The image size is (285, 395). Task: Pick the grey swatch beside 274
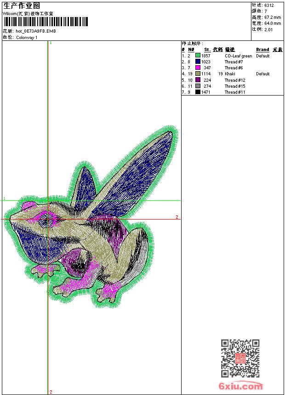pos(198,86)
